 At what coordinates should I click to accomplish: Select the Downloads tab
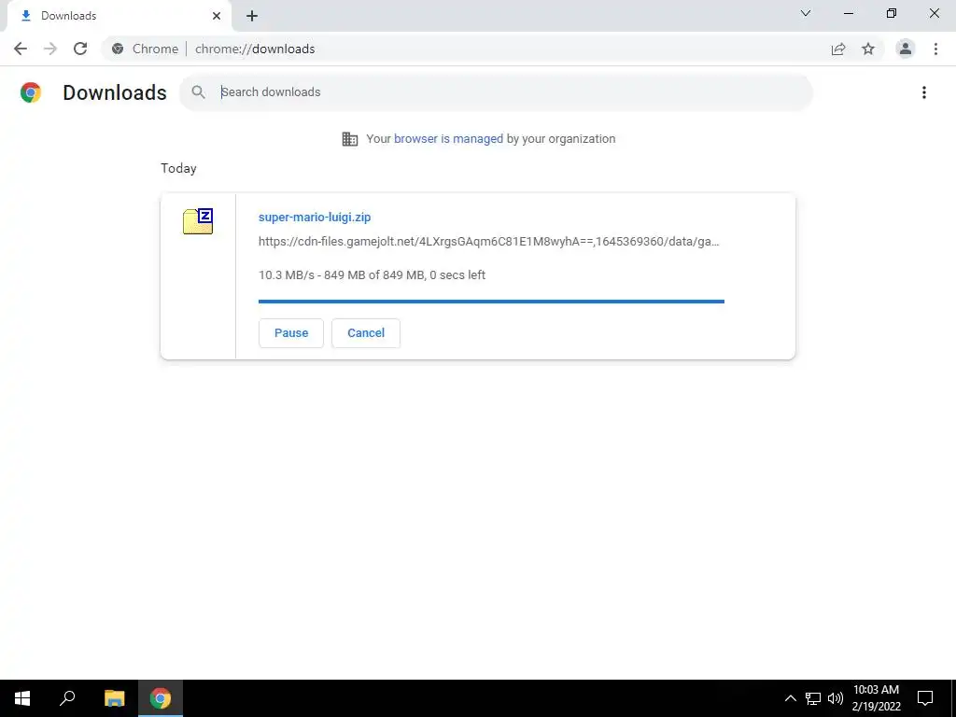[119, 16]
